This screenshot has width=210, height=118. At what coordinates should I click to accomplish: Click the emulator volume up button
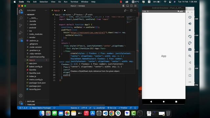[190, 24]
